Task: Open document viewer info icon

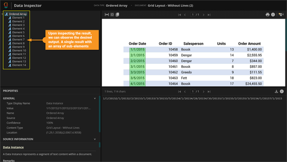Action: [273, 15]
